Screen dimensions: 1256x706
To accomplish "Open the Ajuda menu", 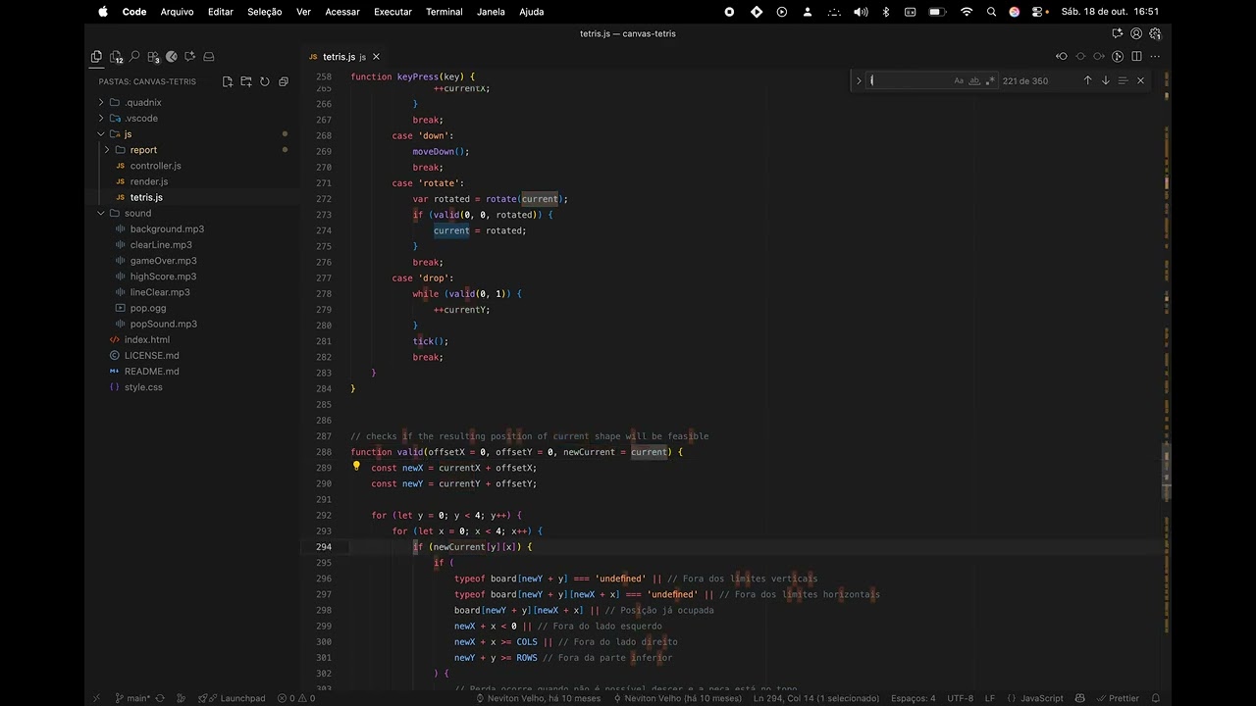I will click(531, 12).
